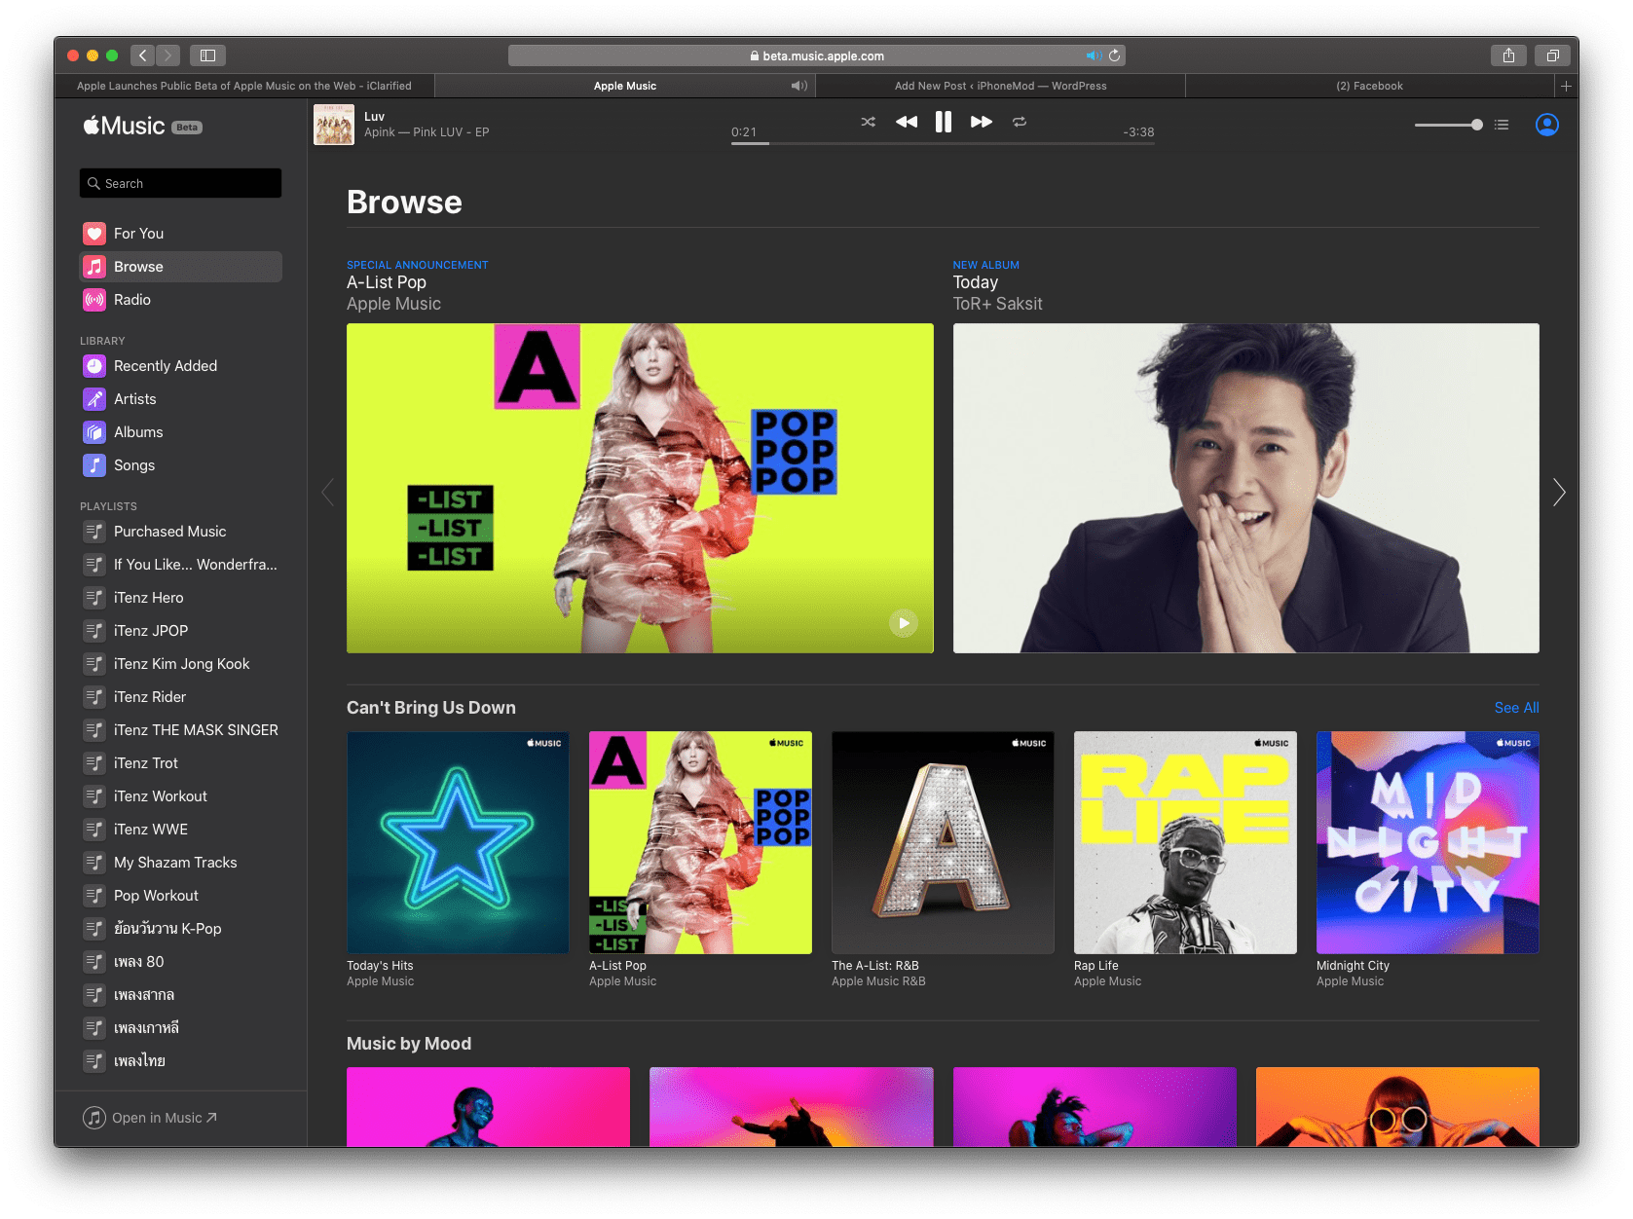Open the For You section
This screenshot has height=1219, width=1633.
pyautogui.click(x=137, y=233)
